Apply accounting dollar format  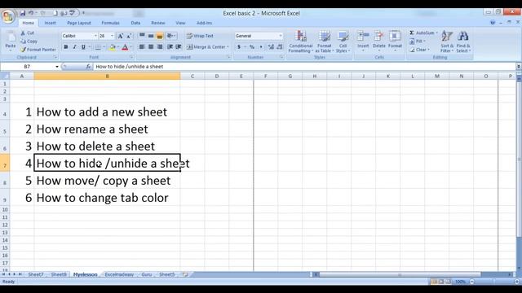(239, 47)
